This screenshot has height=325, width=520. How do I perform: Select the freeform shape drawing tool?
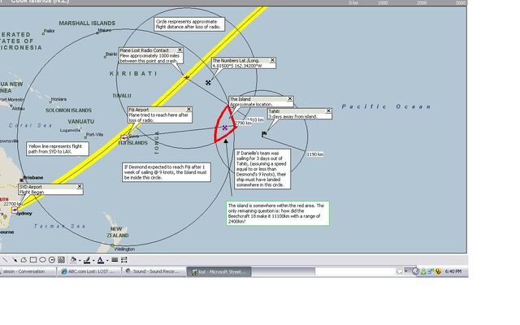pyautogui.click(x=24, y=260)
